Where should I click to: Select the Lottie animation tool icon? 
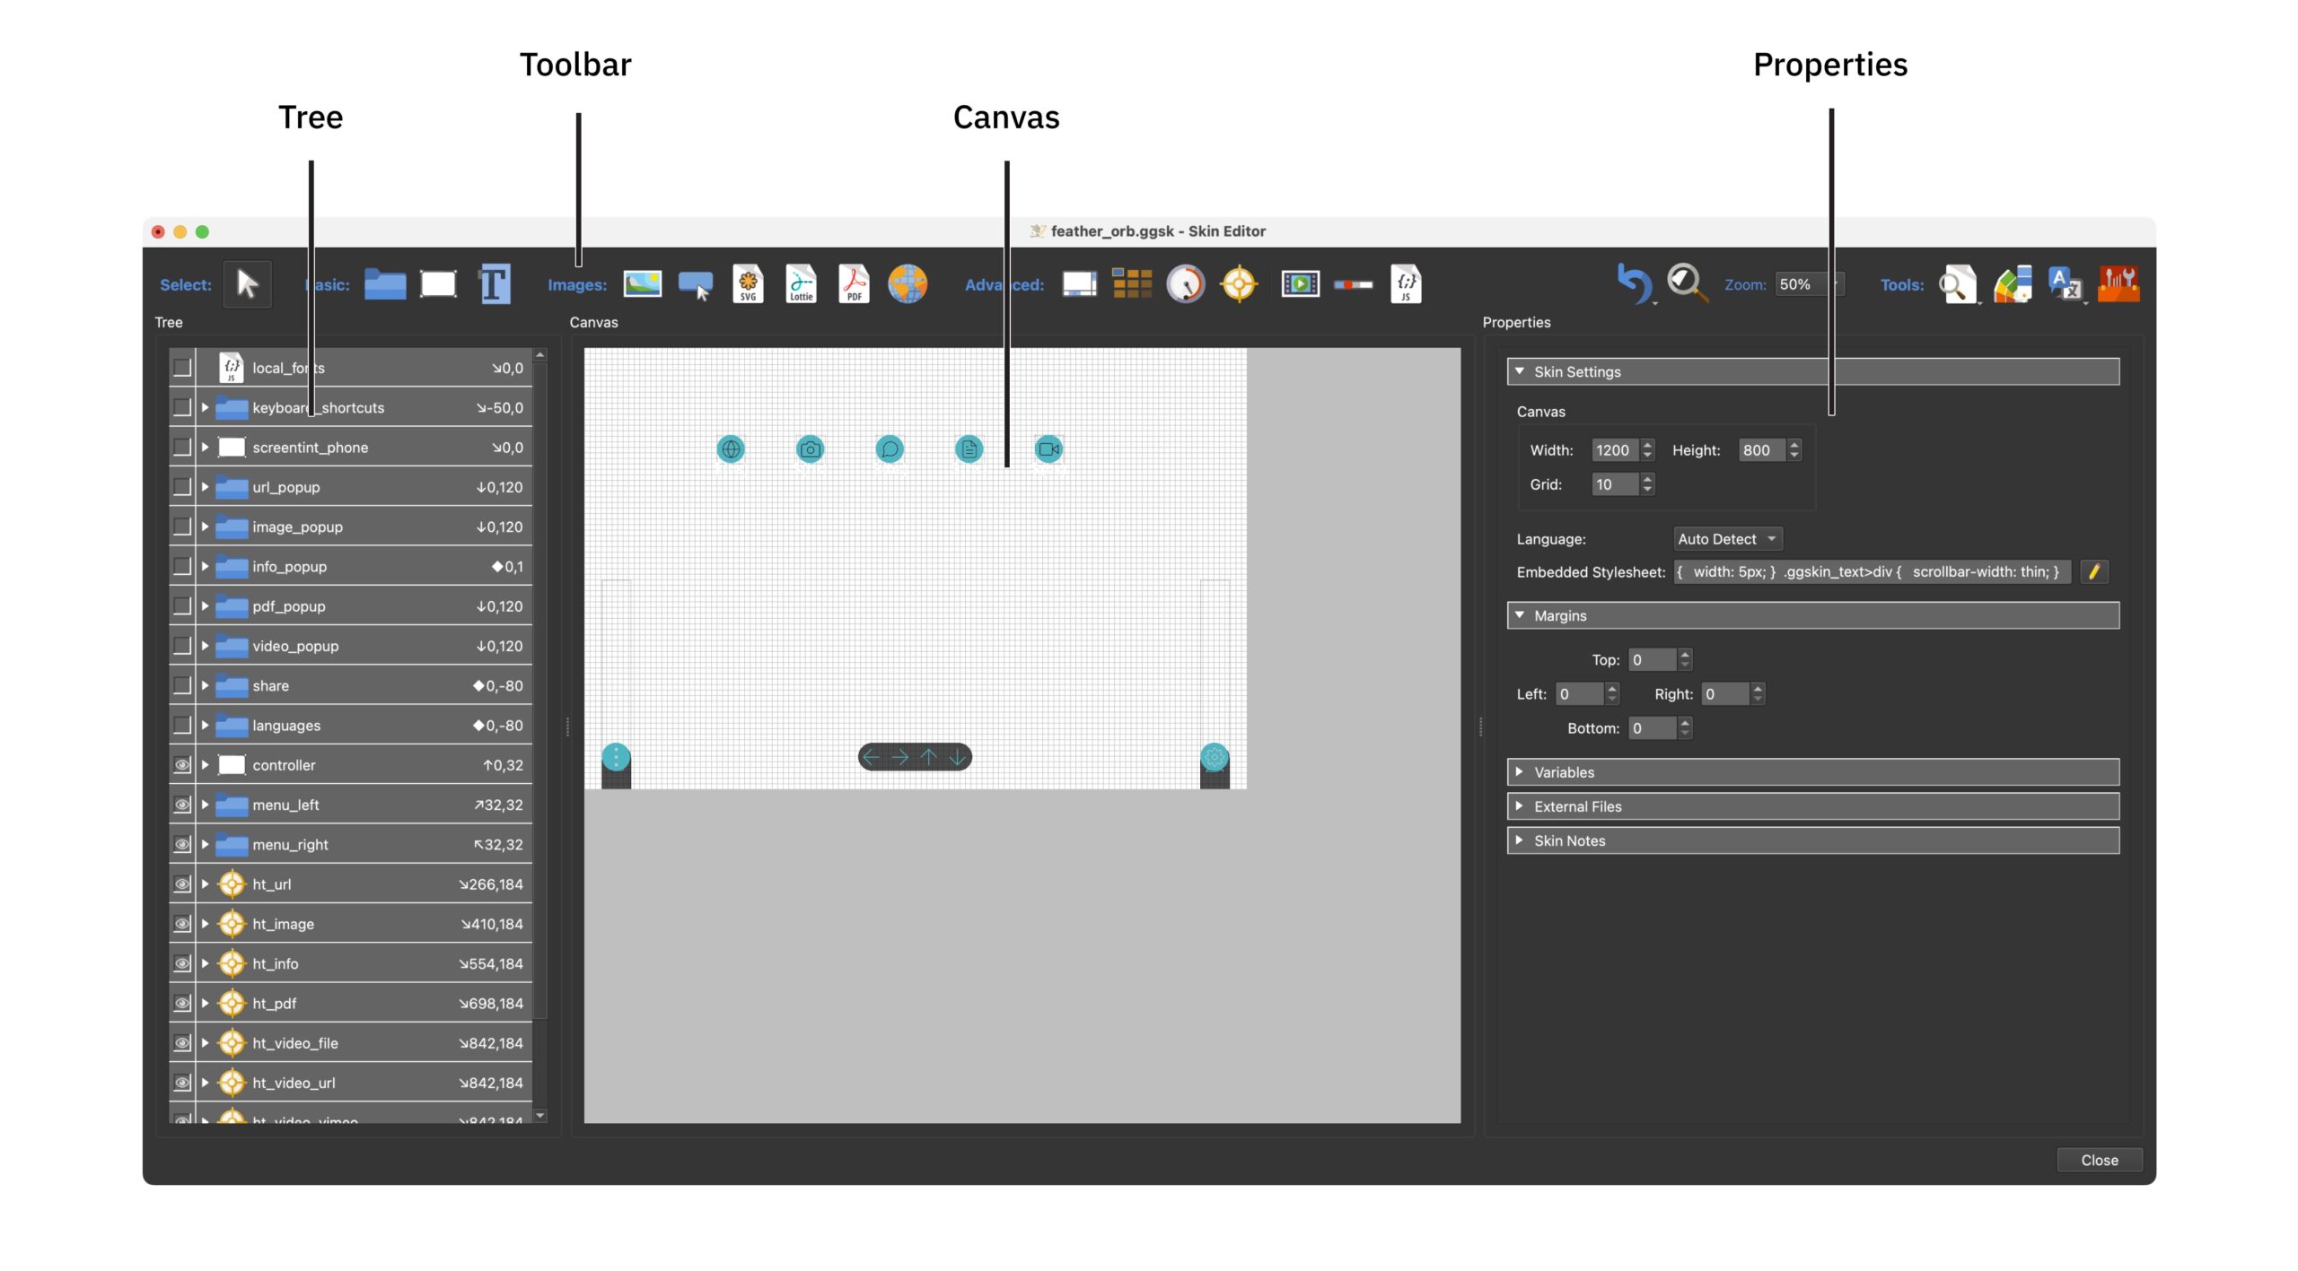[801, 284]
